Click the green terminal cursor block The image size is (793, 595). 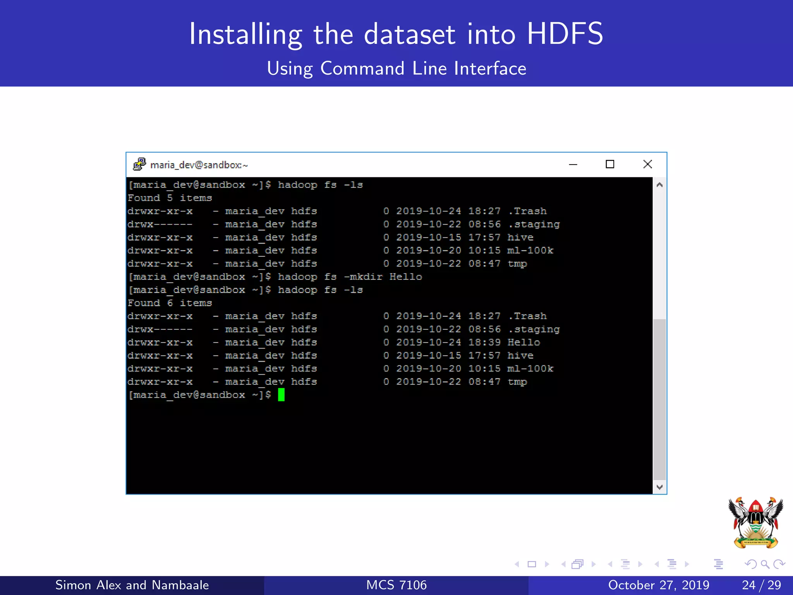pos(281,395)
